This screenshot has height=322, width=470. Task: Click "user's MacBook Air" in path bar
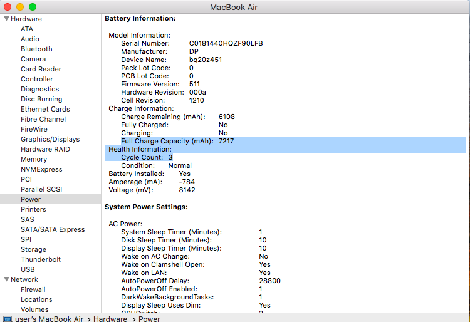49,319
